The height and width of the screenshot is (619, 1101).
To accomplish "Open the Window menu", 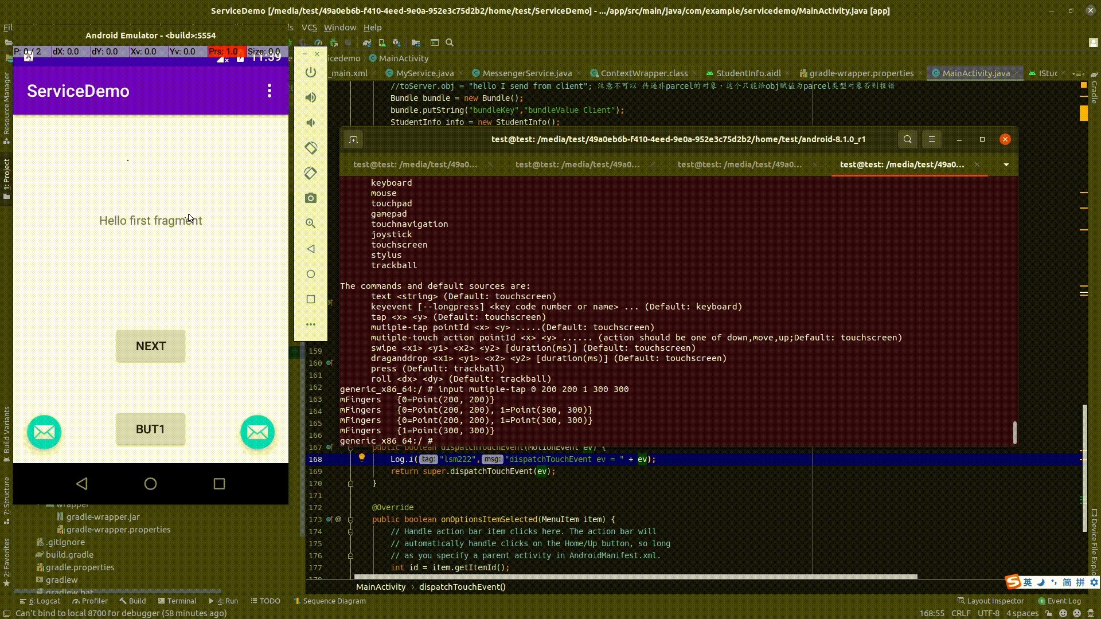I will (x=339, y=28).
